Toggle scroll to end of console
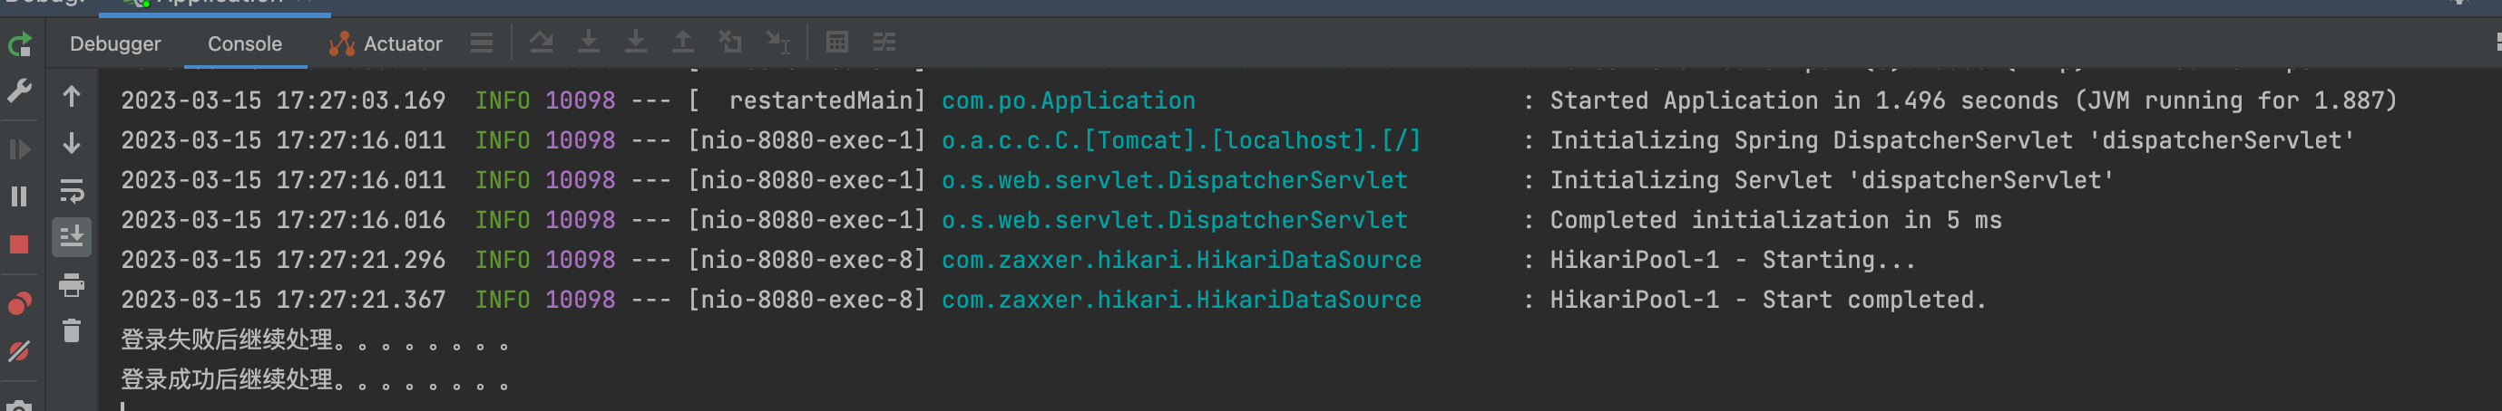 72,236
